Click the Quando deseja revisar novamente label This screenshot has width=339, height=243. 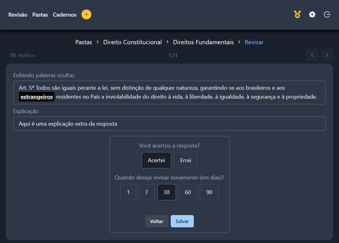pyautogui.click(x=169, y=178)
